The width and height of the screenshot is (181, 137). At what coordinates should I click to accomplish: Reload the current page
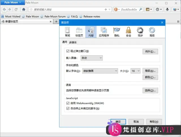click(16, 9)
